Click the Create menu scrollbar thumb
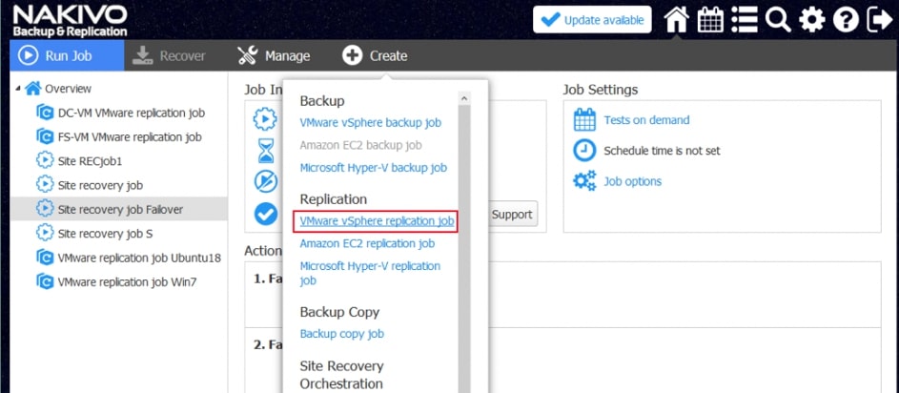 click(x=464, y=248)
